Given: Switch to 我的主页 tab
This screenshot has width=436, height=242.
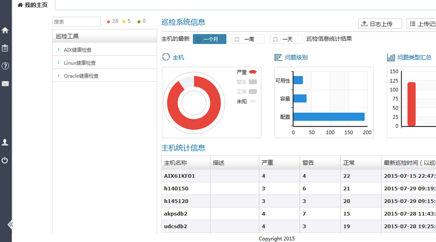Looking at the screenshot, I should click(33, 5).
